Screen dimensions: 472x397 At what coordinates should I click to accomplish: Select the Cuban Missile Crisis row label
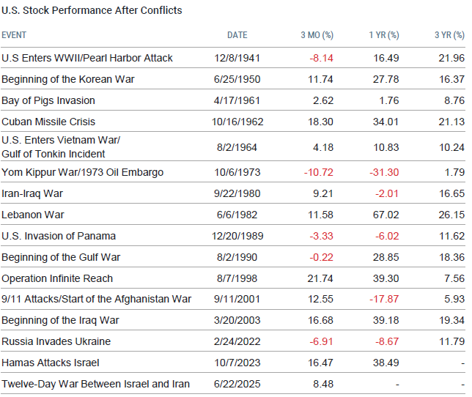[x=48, y=122]
